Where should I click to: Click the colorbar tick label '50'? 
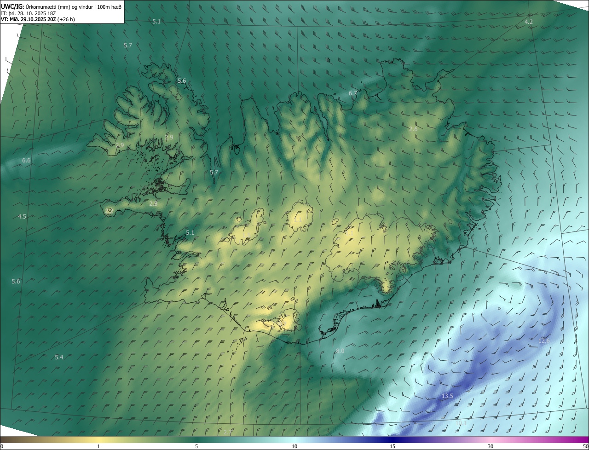[x=585, y=446]
